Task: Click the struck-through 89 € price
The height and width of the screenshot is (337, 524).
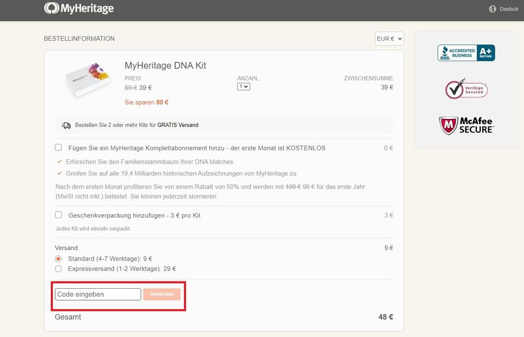Action: (130, 88)
